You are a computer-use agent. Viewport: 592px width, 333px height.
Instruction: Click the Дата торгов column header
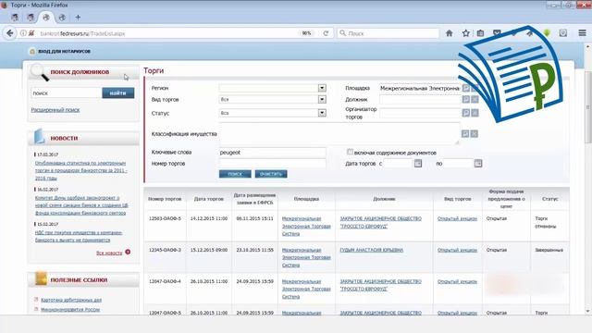pos(209,199)
